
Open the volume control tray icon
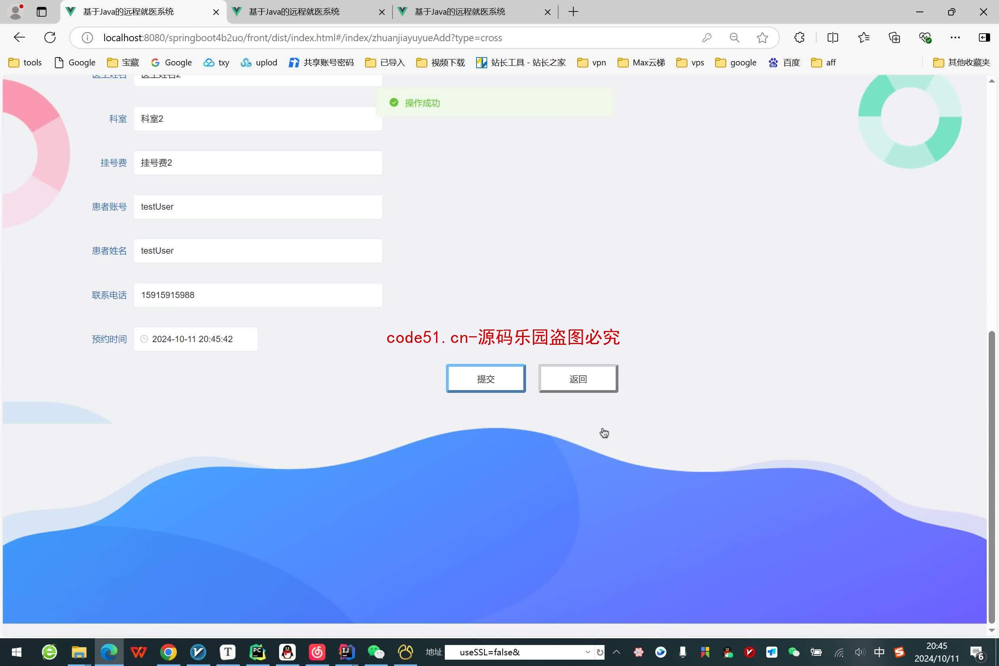click(860, 652)
